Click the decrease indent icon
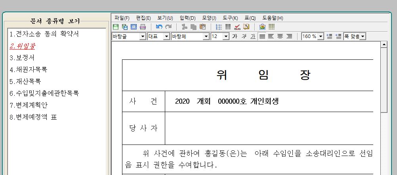Screen dimensions: 397x175 click(329, 36)
